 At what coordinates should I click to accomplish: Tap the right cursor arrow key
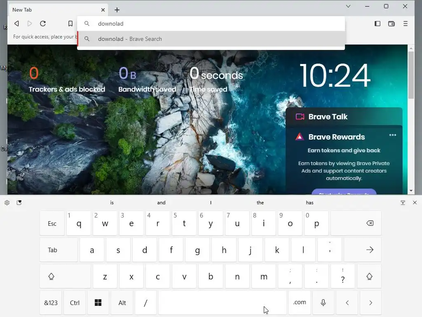[x=370, y=303]
